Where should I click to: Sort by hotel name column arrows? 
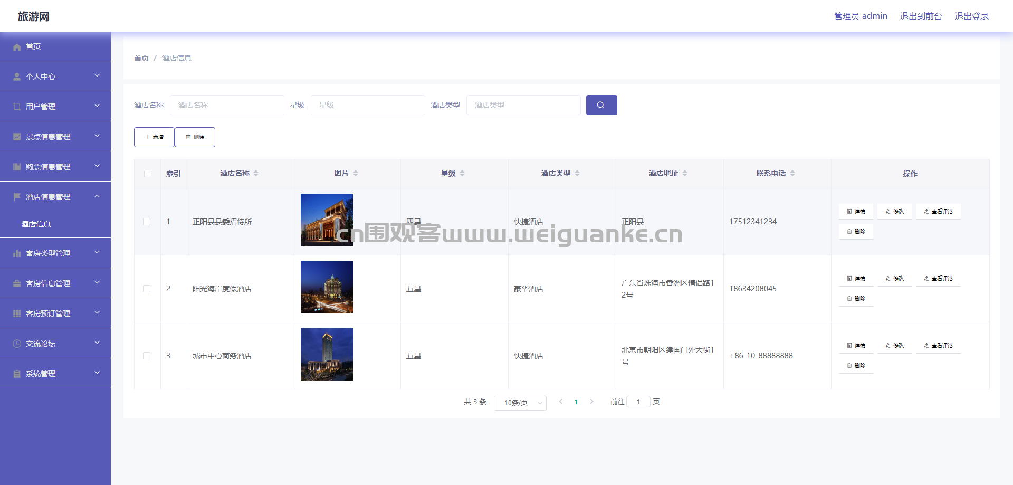tap(256, 173)
